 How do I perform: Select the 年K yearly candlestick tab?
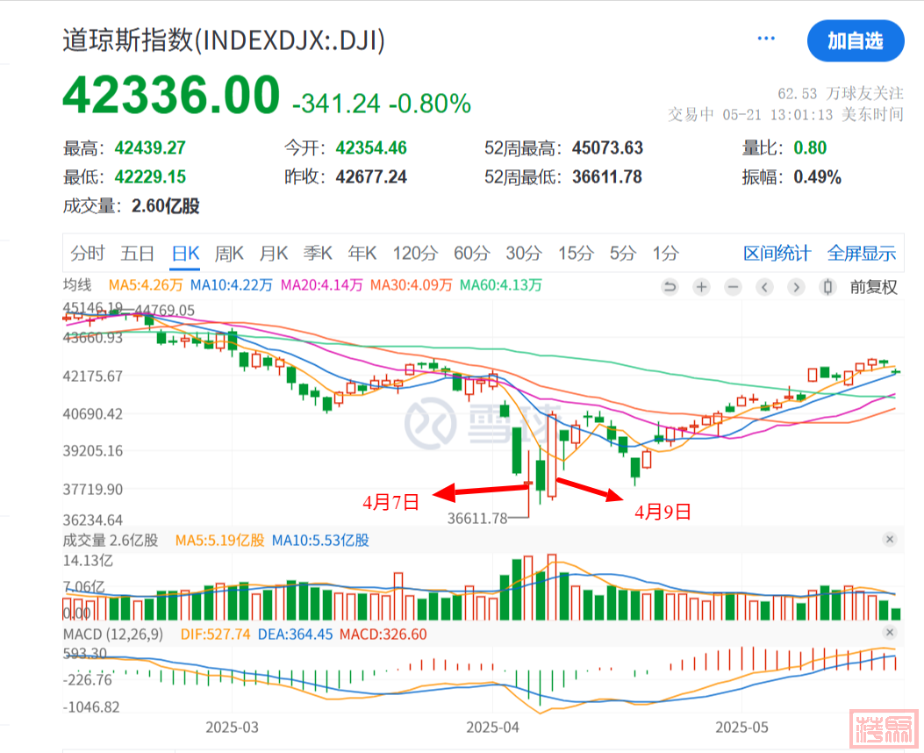(x=362, y=254)
